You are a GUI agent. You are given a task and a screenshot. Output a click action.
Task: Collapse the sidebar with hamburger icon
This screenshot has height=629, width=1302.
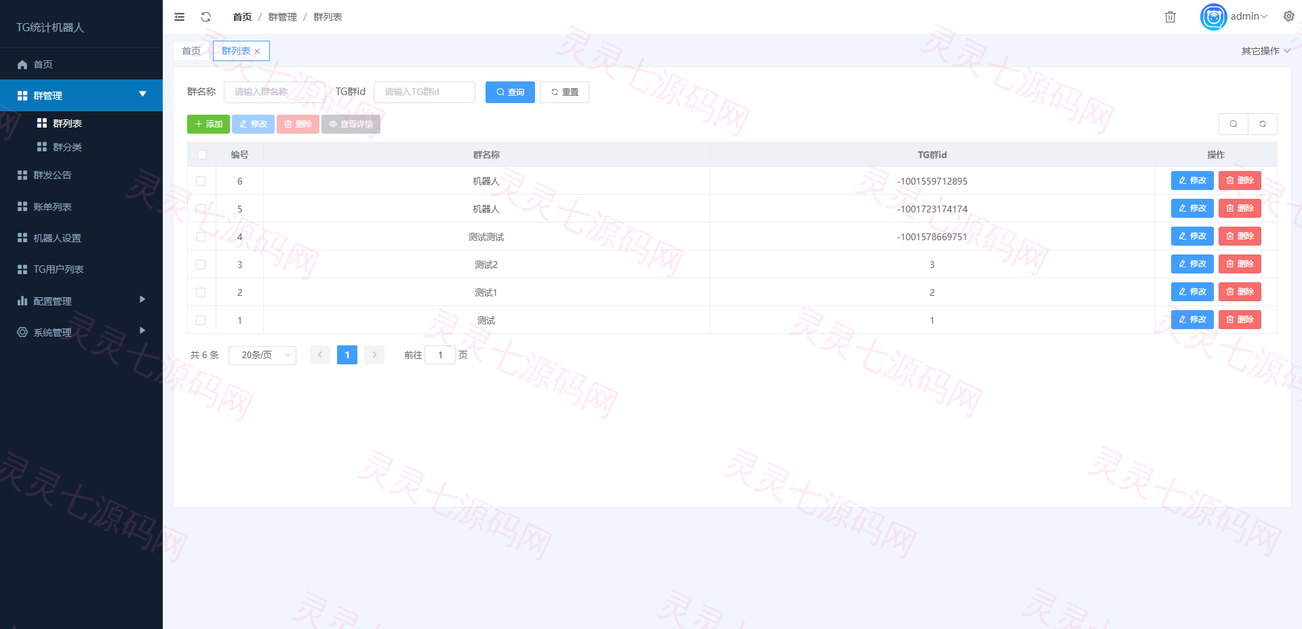(x=179, y=17)
